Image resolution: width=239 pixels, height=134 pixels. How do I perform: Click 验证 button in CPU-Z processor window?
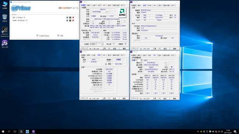pos(115,48)
